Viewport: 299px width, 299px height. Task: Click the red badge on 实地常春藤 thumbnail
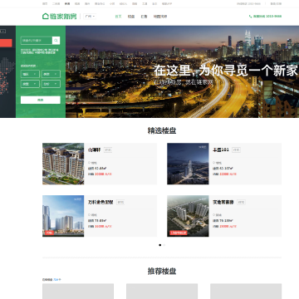179,233
